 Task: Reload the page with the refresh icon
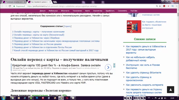[10, 6]
